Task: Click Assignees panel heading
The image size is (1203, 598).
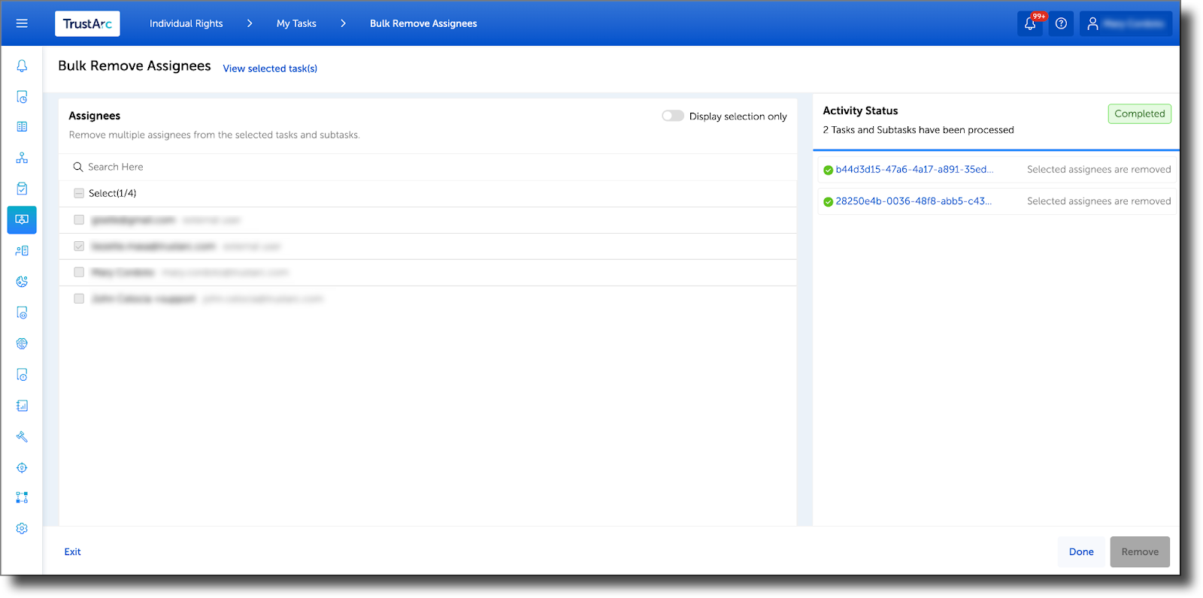Action: click(x=95, y=116)
